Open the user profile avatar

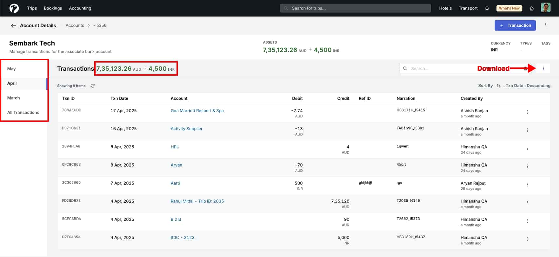click(546, 8)
